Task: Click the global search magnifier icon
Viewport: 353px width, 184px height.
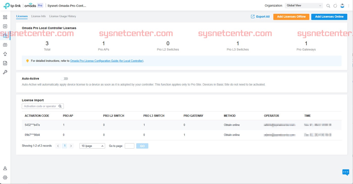Action: tap(328, 6)
